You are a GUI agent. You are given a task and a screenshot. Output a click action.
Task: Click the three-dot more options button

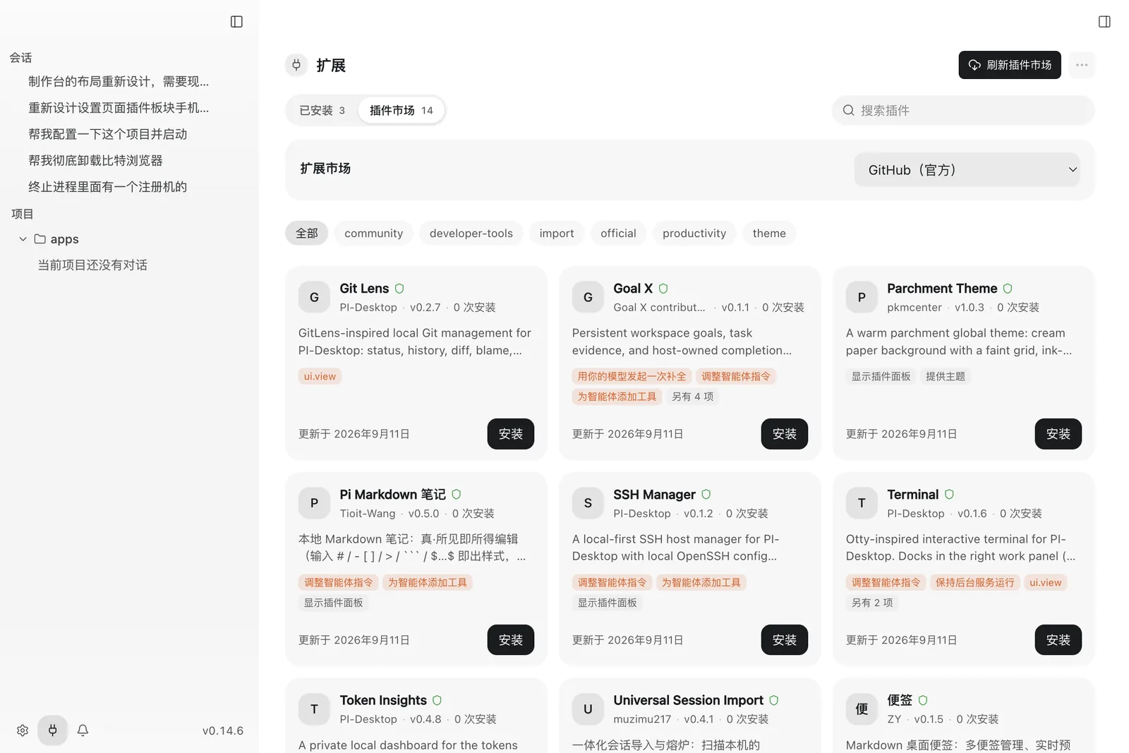tap(1082, 65)
